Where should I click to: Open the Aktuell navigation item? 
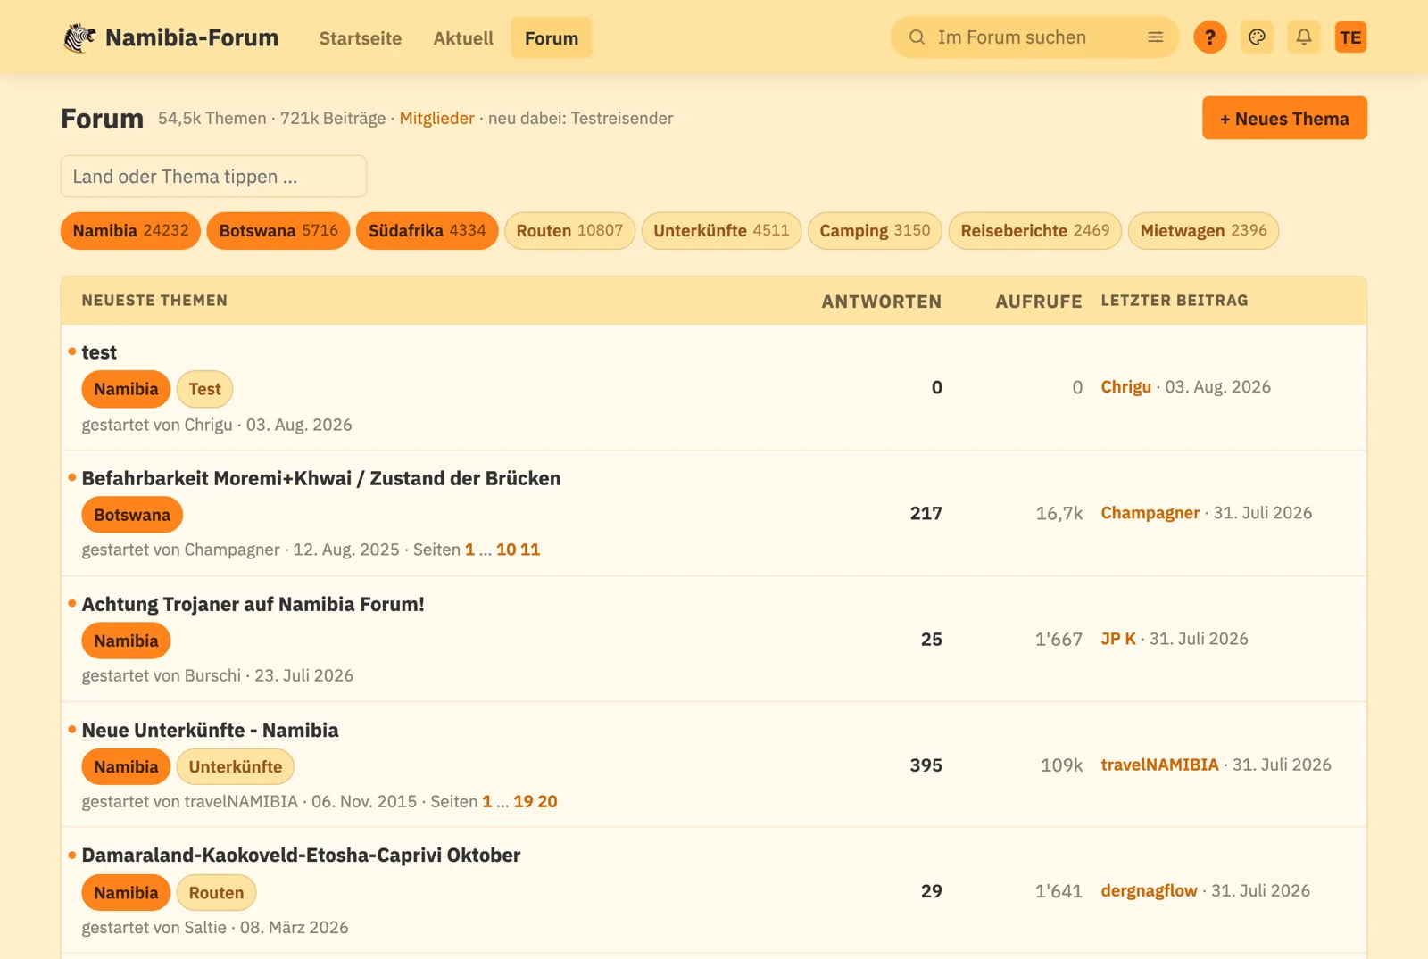tap(463, 37)
